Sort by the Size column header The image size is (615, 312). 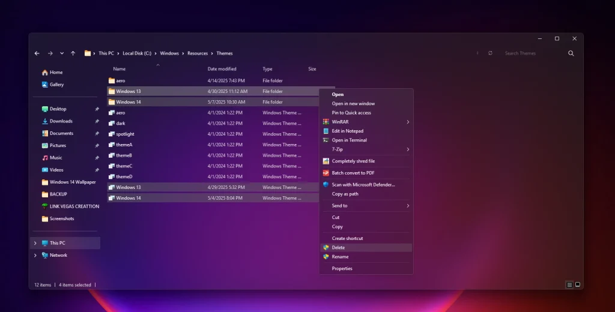tap(312, 68)
